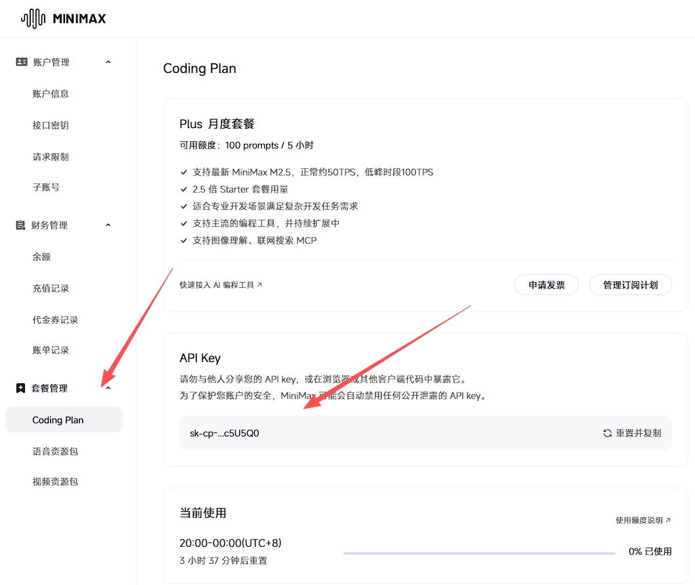Click the Coding Plan page title

pos(200,69)
